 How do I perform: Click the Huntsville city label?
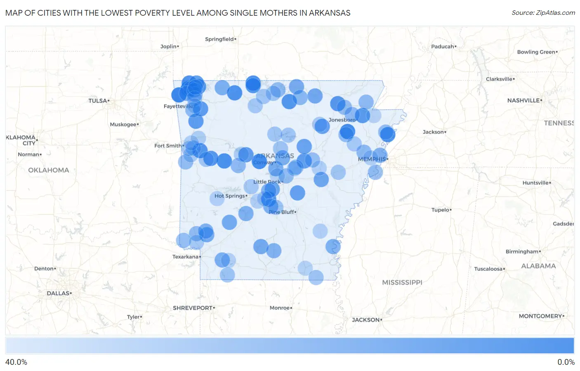tap(535, 183)
